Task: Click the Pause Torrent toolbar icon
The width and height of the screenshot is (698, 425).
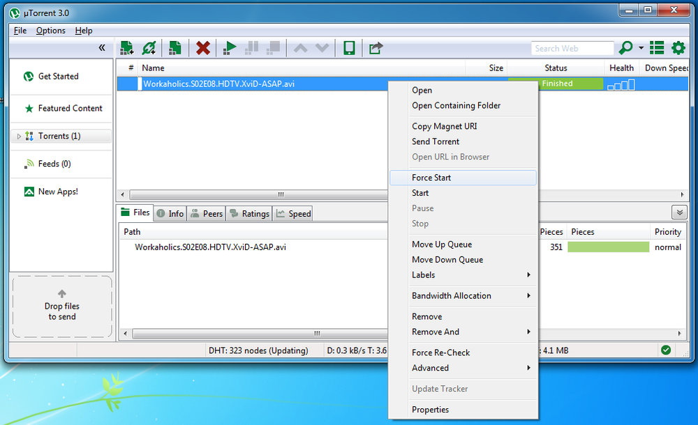Action: pos(251,47)
